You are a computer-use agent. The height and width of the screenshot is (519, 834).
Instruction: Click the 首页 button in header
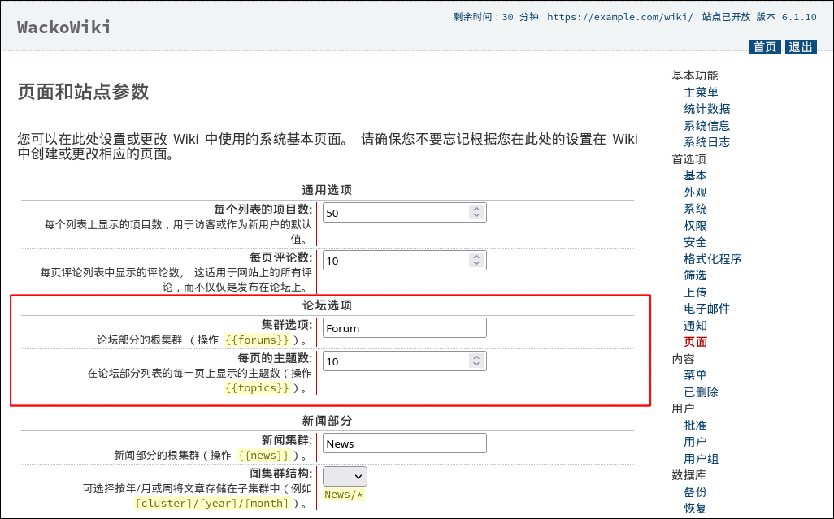765,47
